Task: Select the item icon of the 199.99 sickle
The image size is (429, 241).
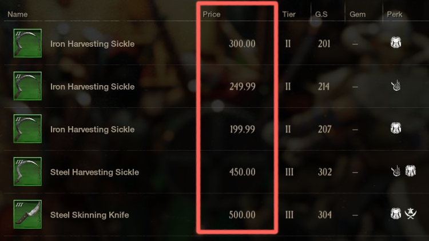Action: coord(27,129)
